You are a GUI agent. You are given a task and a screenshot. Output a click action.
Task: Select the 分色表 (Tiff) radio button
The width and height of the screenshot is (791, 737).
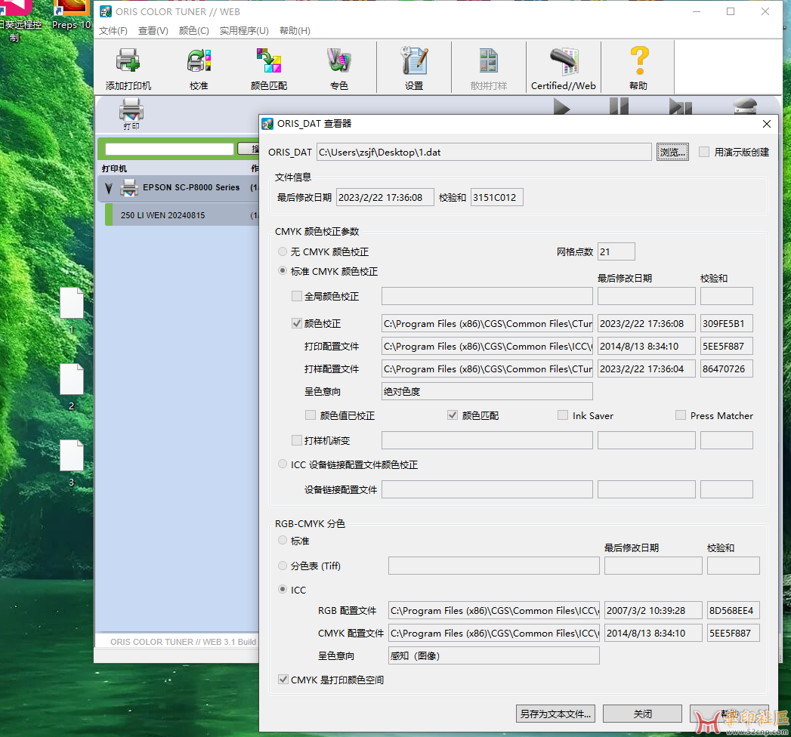[283, 566]
